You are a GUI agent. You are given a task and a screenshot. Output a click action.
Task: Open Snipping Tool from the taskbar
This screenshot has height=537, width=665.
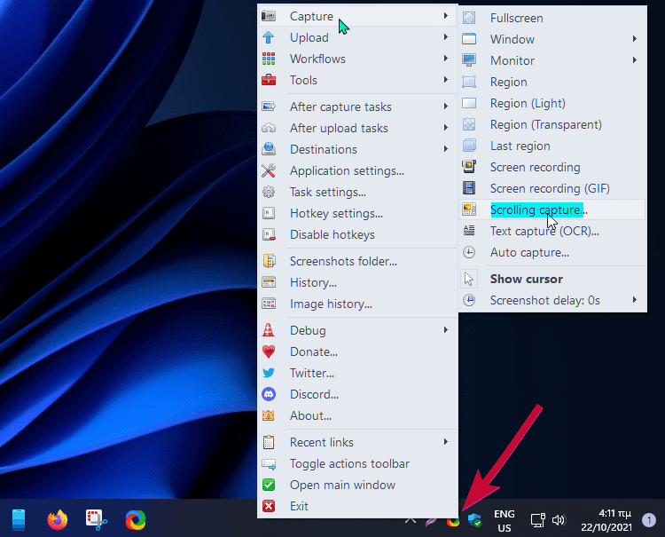pyautogui.click(x=97, y=519)
